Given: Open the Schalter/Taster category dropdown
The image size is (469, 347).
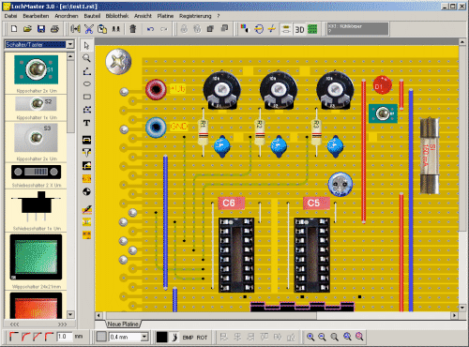Looking at the screenshot, I should (70, 44).
